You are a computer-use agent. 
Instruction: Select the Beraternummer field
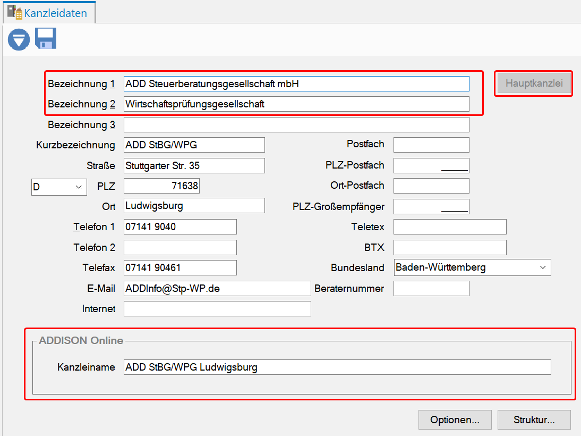(431, 288)
